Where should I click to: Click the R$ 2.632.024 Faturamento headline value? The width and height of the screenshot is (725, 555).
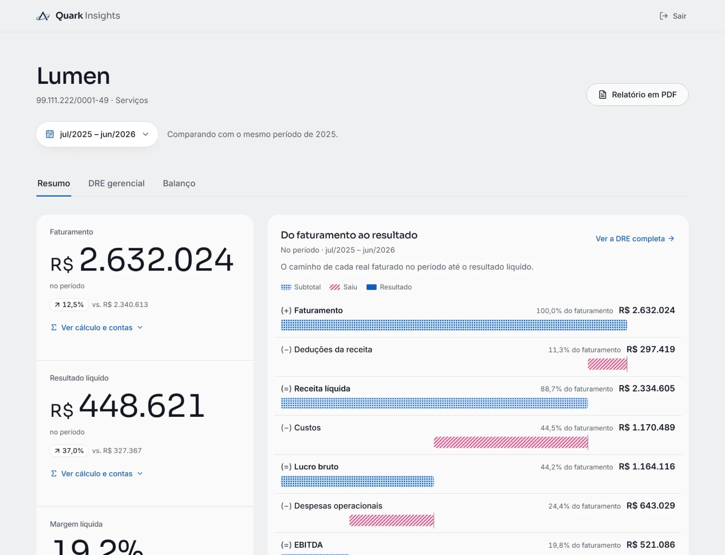click(142, 260)
